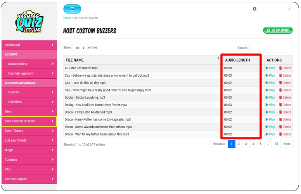Play A Guitar Riff Buzzer.mp3

(x=270, y=68)
